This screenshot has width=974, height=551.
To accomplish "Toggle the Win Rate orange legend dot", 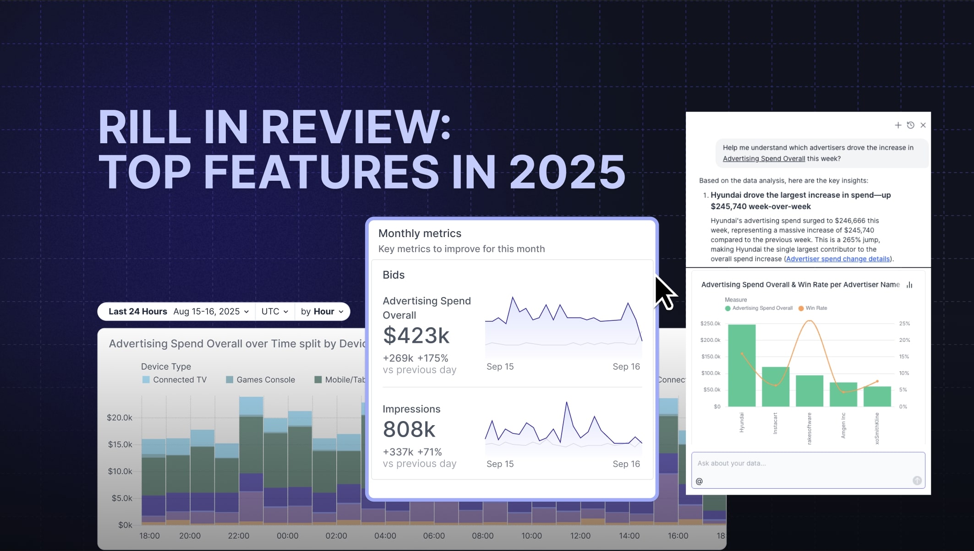I will click(801, 308).
